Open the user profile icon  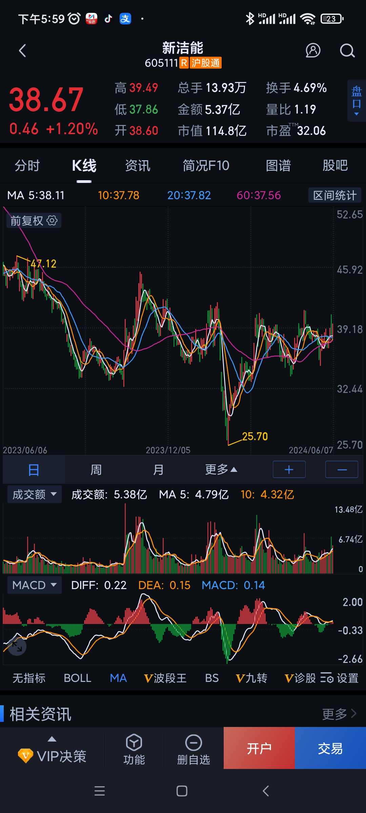[x=313, y=51]
